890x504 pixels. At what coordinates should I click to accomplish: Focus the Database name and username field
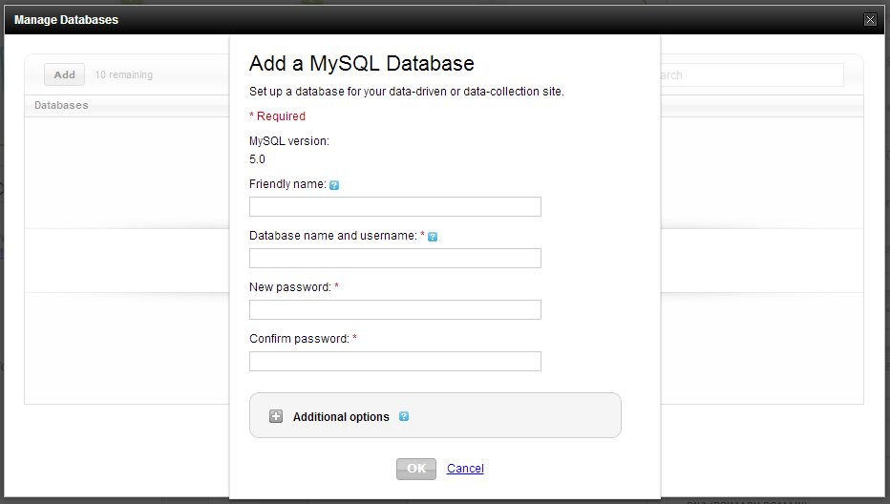[x=395, y=259]
